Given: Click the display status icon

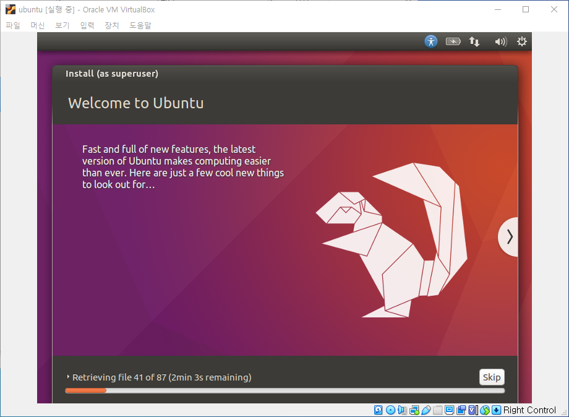Looking at the screenshot, I should pos(449,410).
